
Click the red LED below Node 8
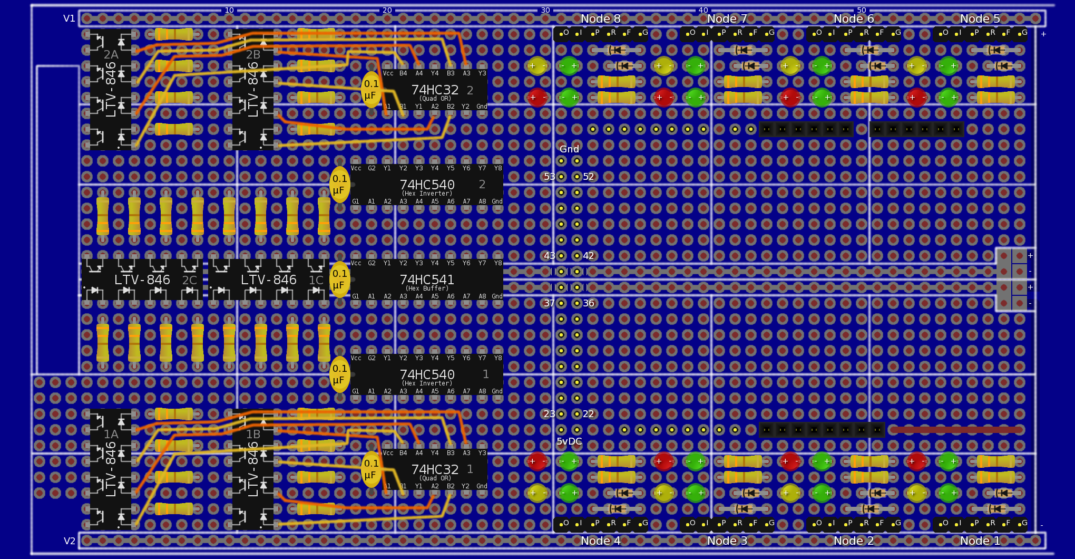pos(537,98)
